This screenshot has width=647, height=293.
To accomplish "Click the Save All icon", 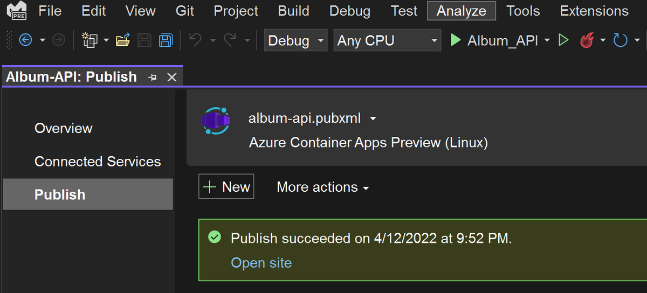I will click(166, 40).
